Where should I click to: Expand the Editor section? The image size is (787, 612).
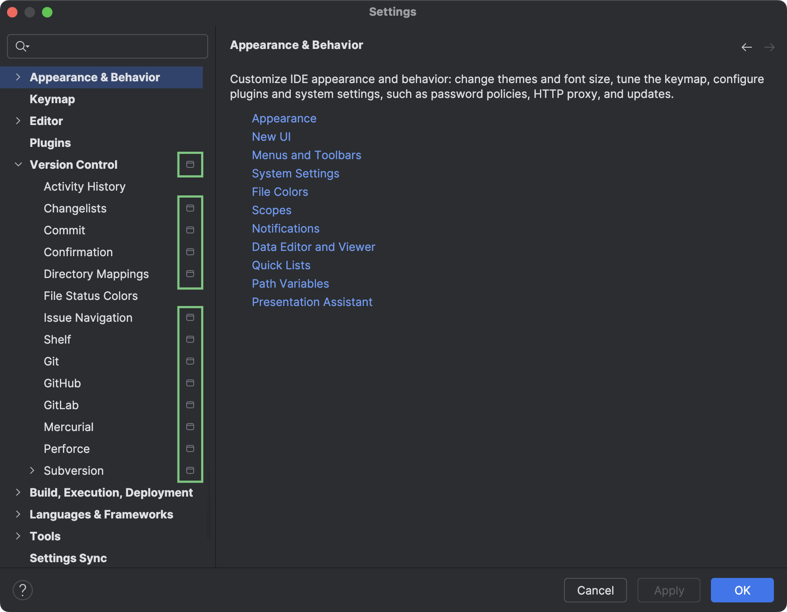(x=18, y=121)
